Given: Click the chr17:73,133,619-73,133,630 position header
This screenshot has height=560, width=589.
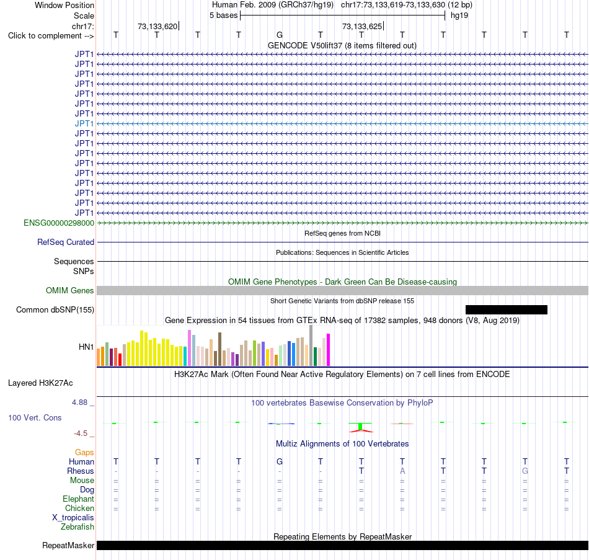Looking at the screenshot, I should pyautogui.click(x=407, y=5).
